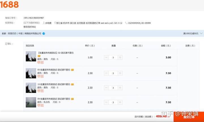Image resolution: width=204 pixels, height=122 pixels.
Task: Focus the quantity field of the 10-批量 item
Action: pyautogui.click(x=113, y=88)
